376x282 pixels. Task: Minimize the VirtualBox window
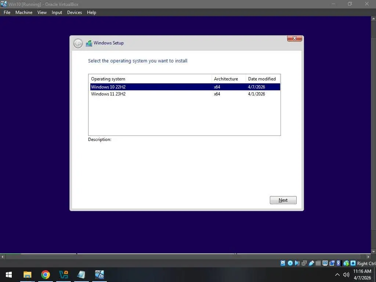tap(333, 4)
